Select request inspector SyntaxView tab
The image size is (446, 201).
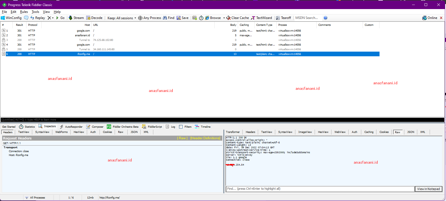tap(42, 132)
